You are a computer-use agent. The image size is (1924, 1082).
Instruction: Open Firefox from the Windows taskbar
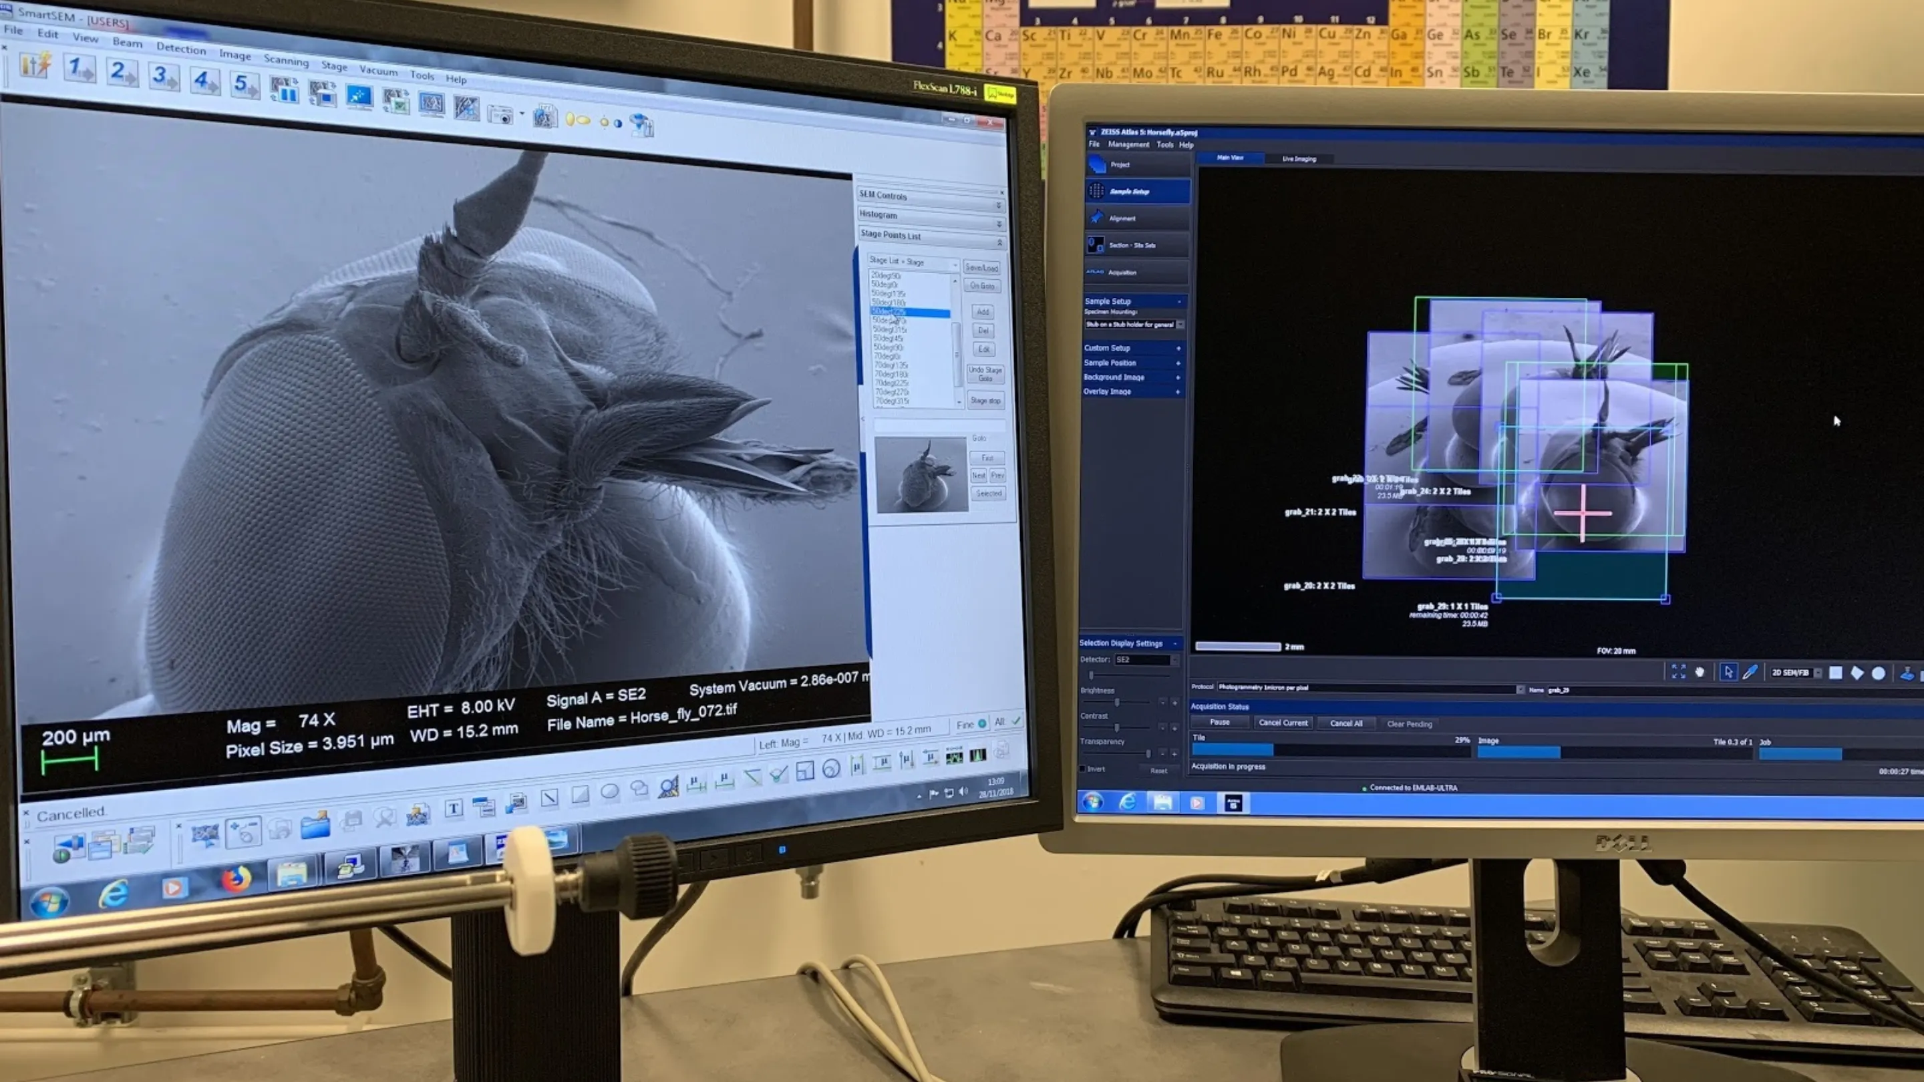[x=236, y=880]
